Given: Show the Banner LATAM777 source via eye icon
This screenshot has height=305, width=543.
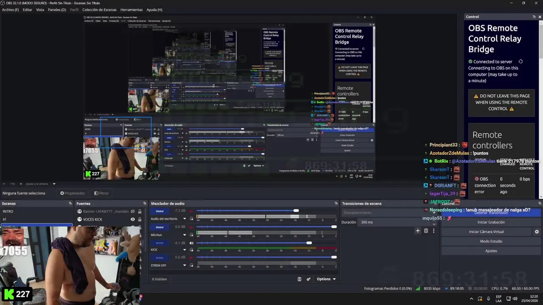Looking at the screenshot, I should click(133, 211).
